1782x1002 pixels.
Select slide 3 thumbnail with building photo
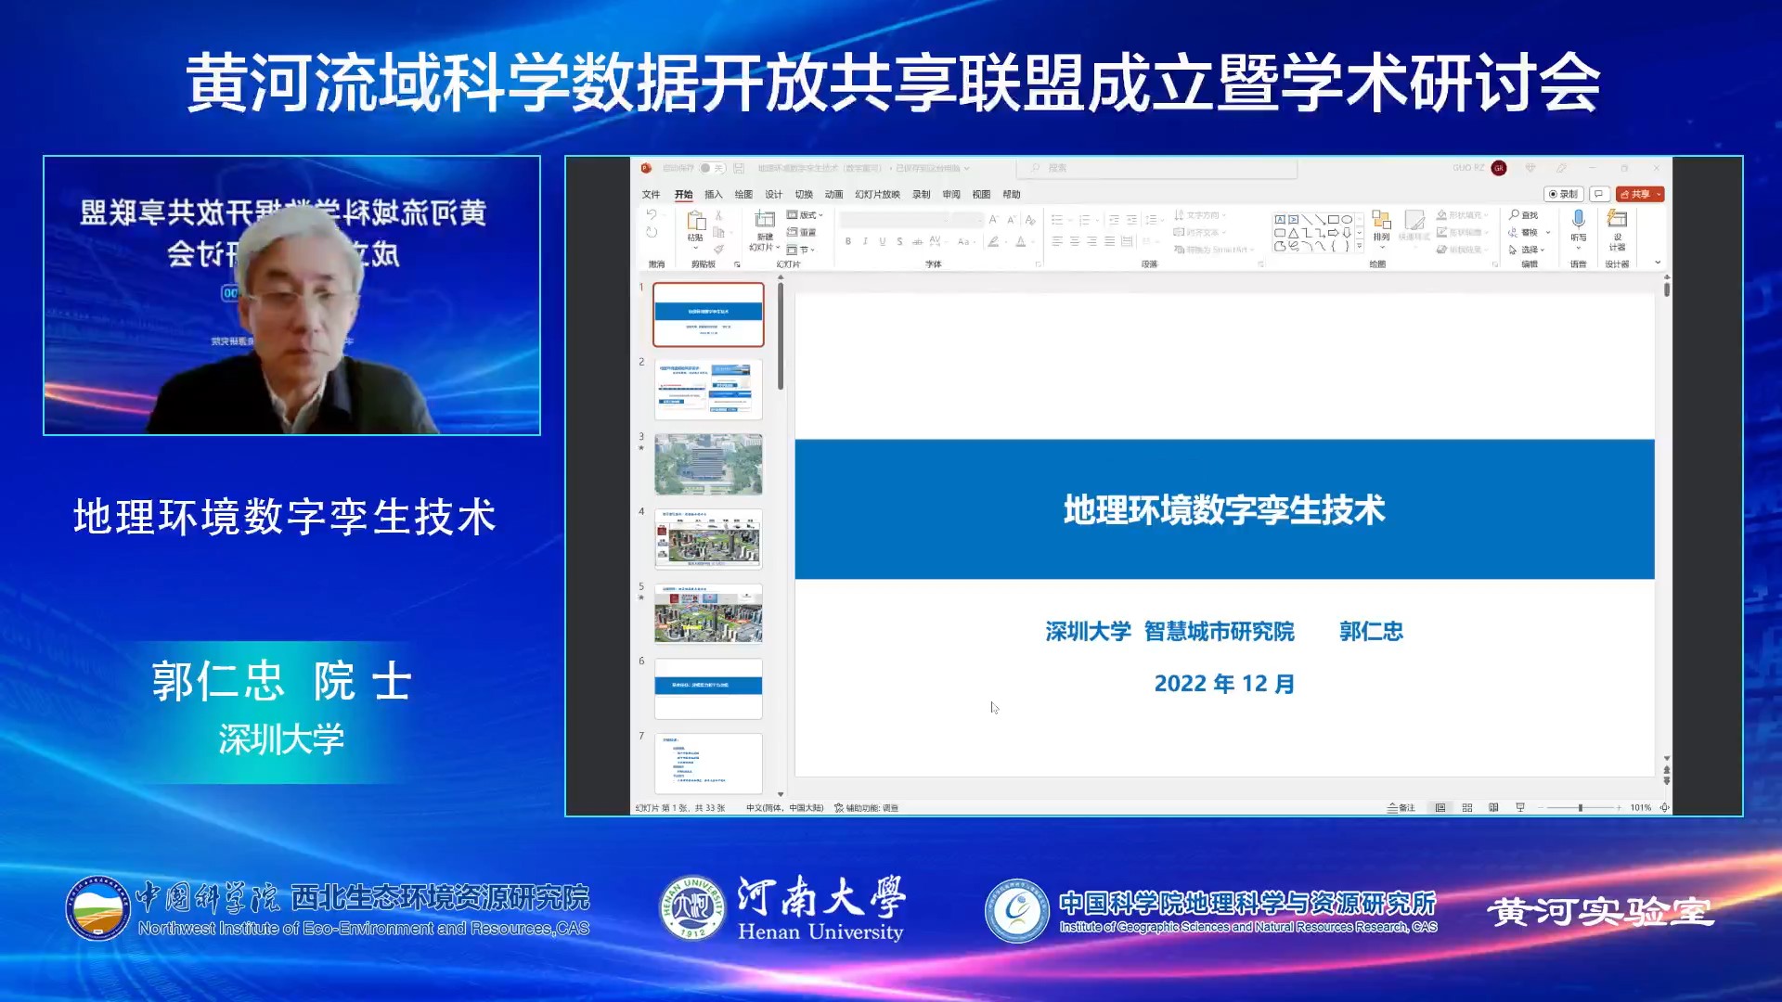click(708, 464)
